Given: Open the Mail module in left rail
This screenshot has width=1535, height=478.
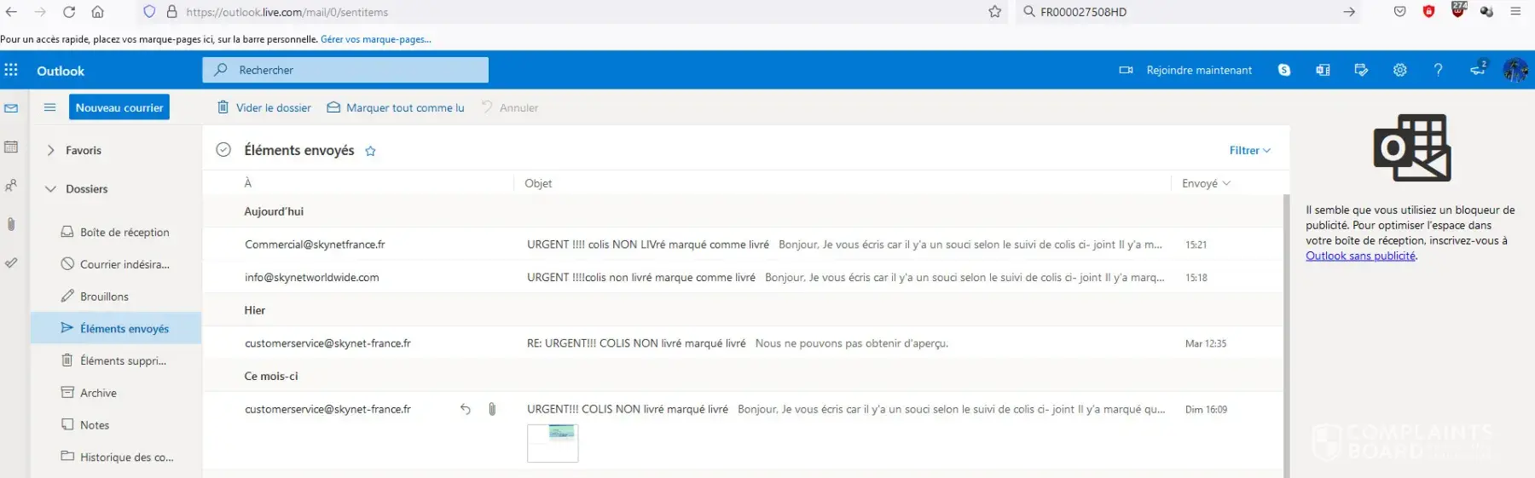Looking at the screenshot, I should click(x=11, y=108).
